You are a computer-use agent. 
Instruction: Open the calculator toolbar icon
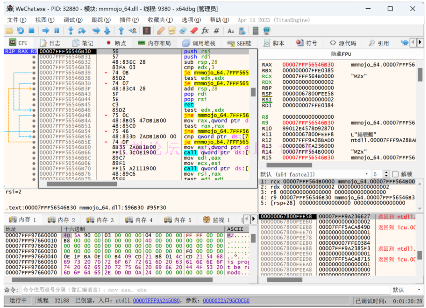255,30
